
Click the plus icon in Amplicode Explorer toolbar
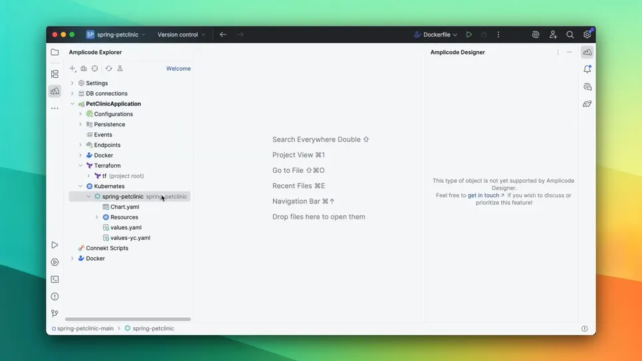(72, 68)
